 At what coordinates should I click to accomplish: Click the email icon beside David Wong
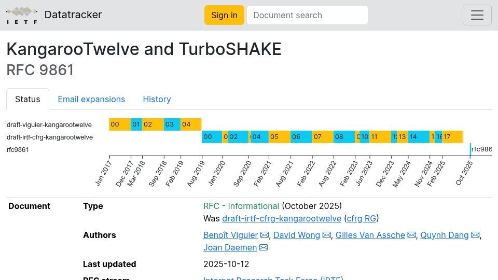point(326,235)
